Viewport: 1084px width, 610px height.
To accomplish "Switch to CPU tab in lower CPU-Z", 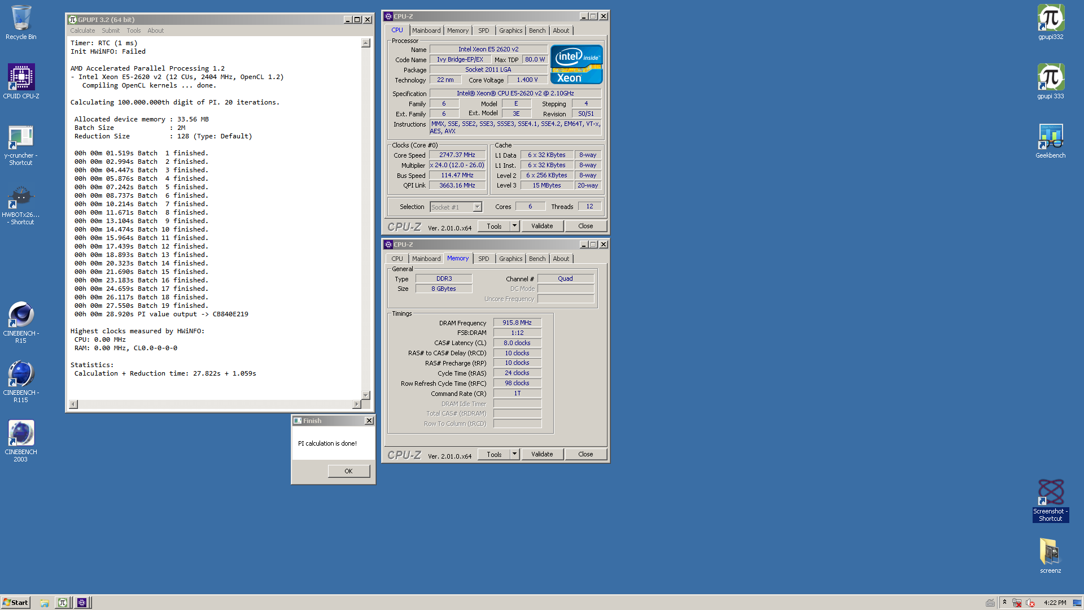I will pos(397,259).
